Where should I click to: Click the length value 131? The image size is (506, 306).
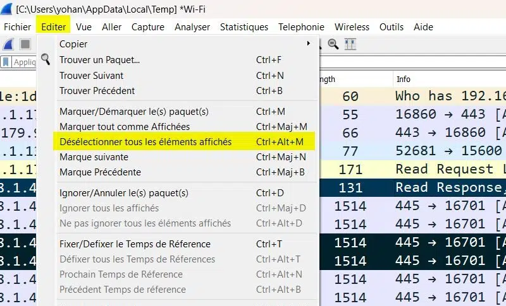point(350,188)
